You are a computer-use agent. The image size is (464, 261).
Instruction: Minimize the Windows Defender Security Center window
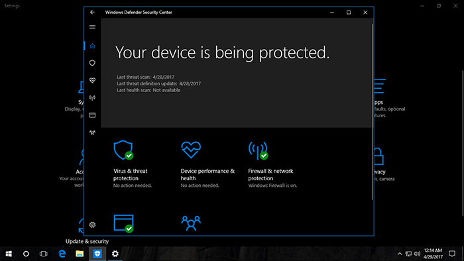(332, 12)
